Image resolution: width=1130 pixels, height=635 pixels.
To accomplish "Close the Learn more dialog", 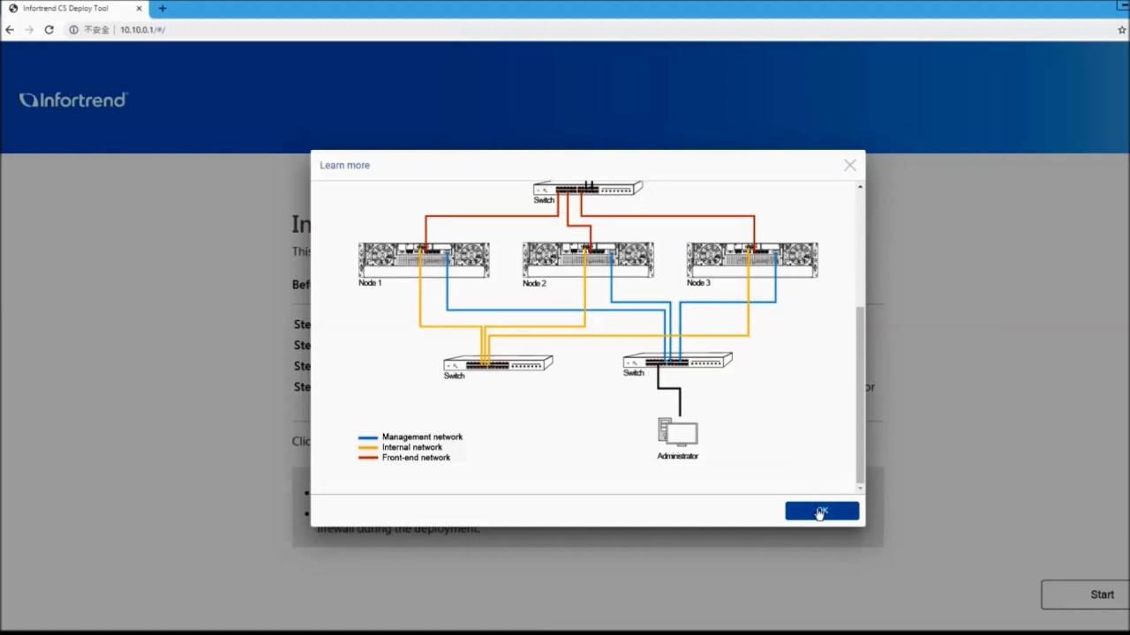I will 849,165.
